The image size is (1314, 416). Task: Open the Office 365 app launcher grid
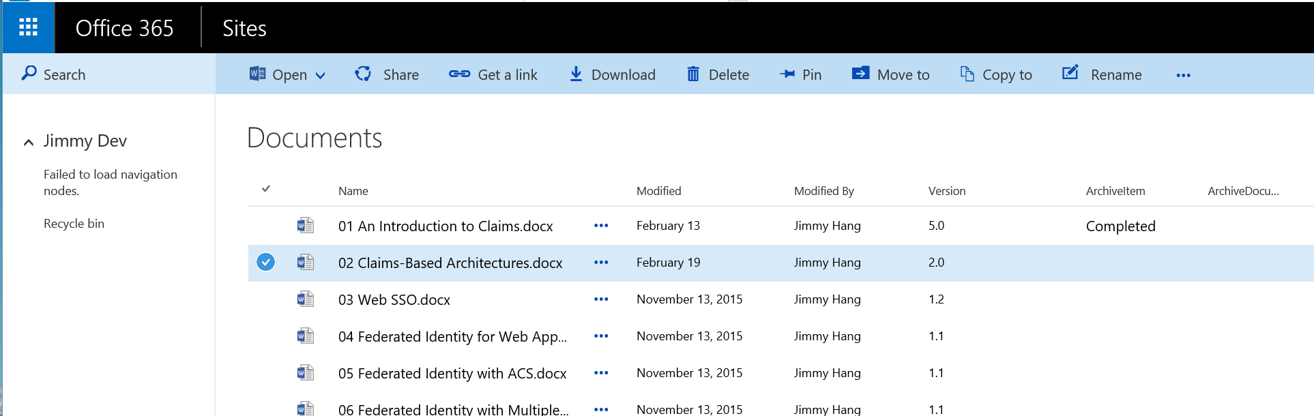tap(28, 27)
